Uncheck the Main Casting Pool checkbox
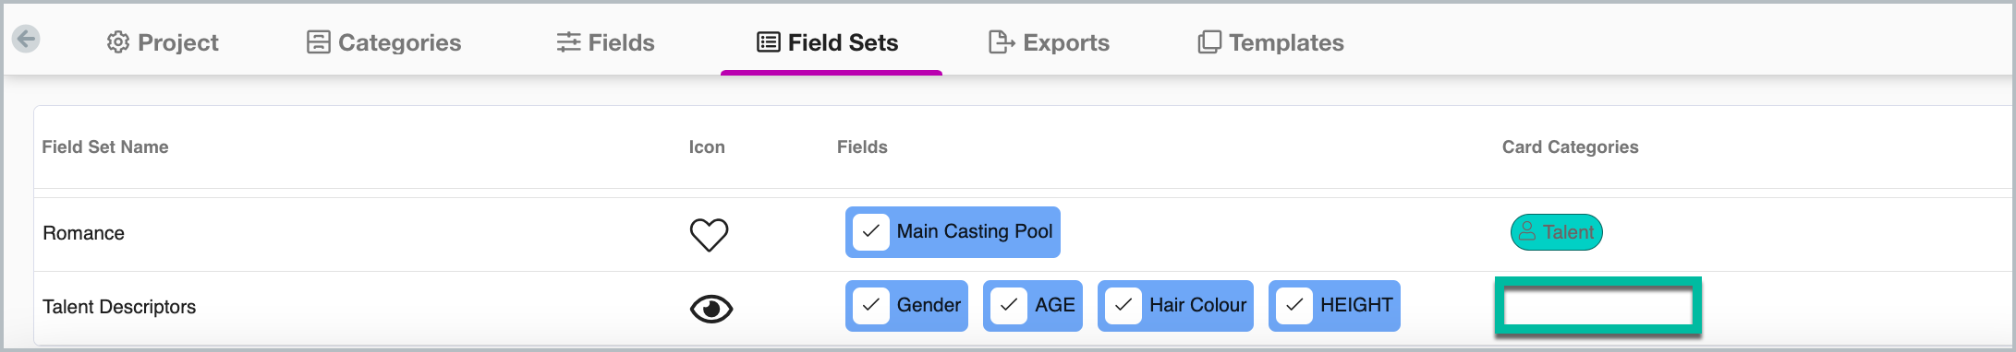The image size is (2016, 352). [x=871, y=232]
